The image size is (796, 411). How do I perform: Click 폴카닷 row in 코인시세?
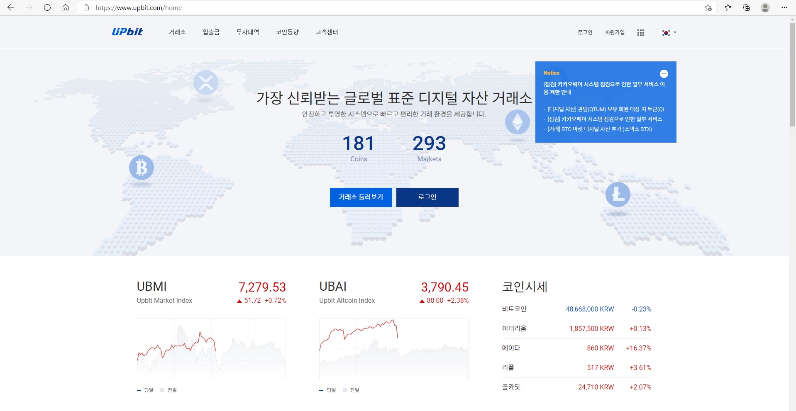tap(577, 387)
